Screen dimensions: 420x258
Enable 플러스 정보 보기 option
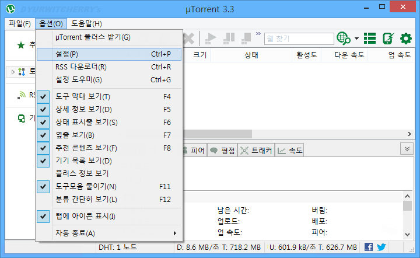[x=109, y=173]
